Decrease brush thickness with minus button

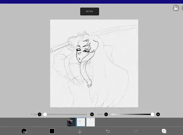coord(40,114)
